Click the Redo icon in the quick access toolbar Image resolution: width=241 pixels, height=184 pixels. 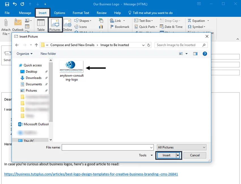click(x=22, y=4)
